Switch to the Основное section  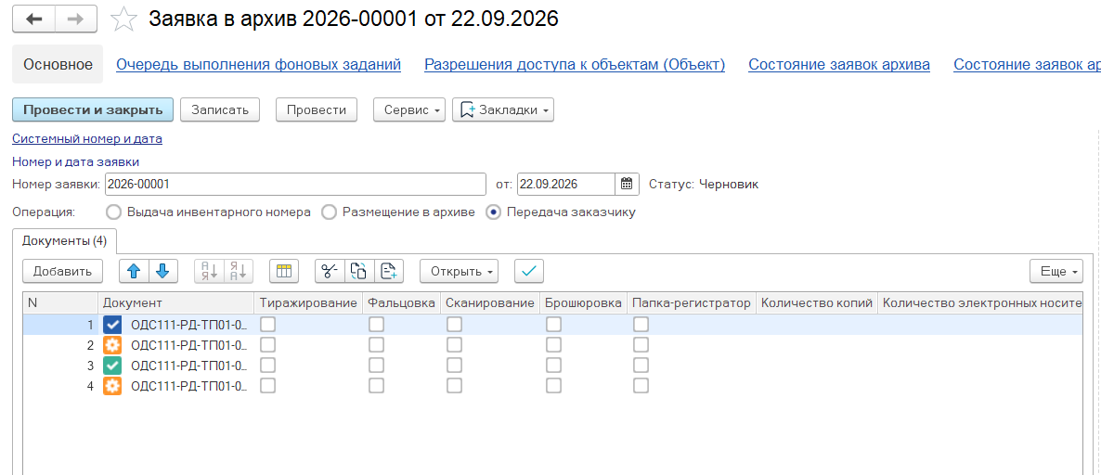pos(58,65)
